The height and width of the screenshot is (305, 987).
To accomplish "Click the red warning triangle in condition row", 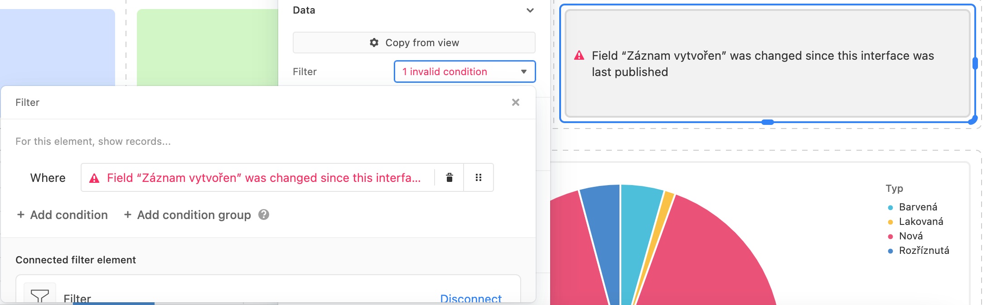I will 94,178.
